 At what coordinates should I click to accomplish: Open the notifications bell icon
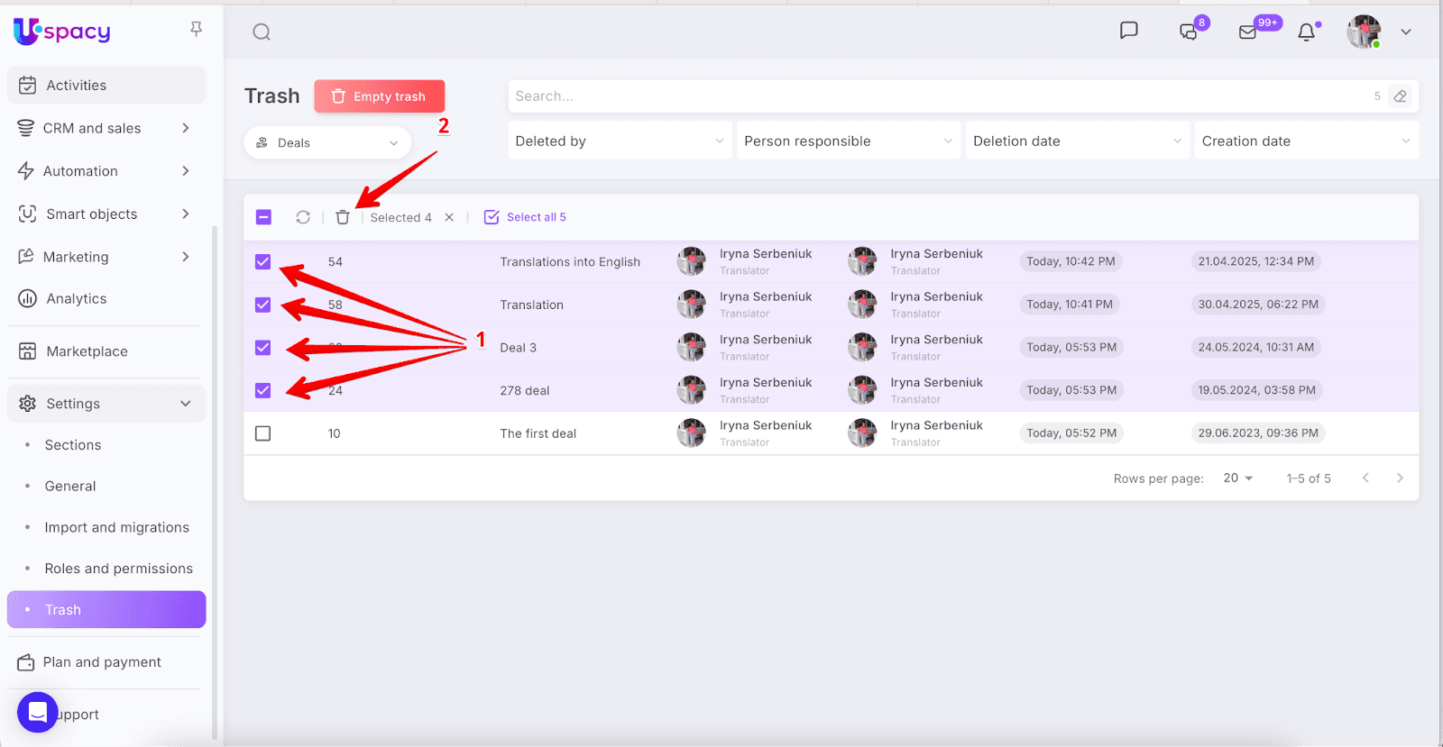coord(1306,32)
